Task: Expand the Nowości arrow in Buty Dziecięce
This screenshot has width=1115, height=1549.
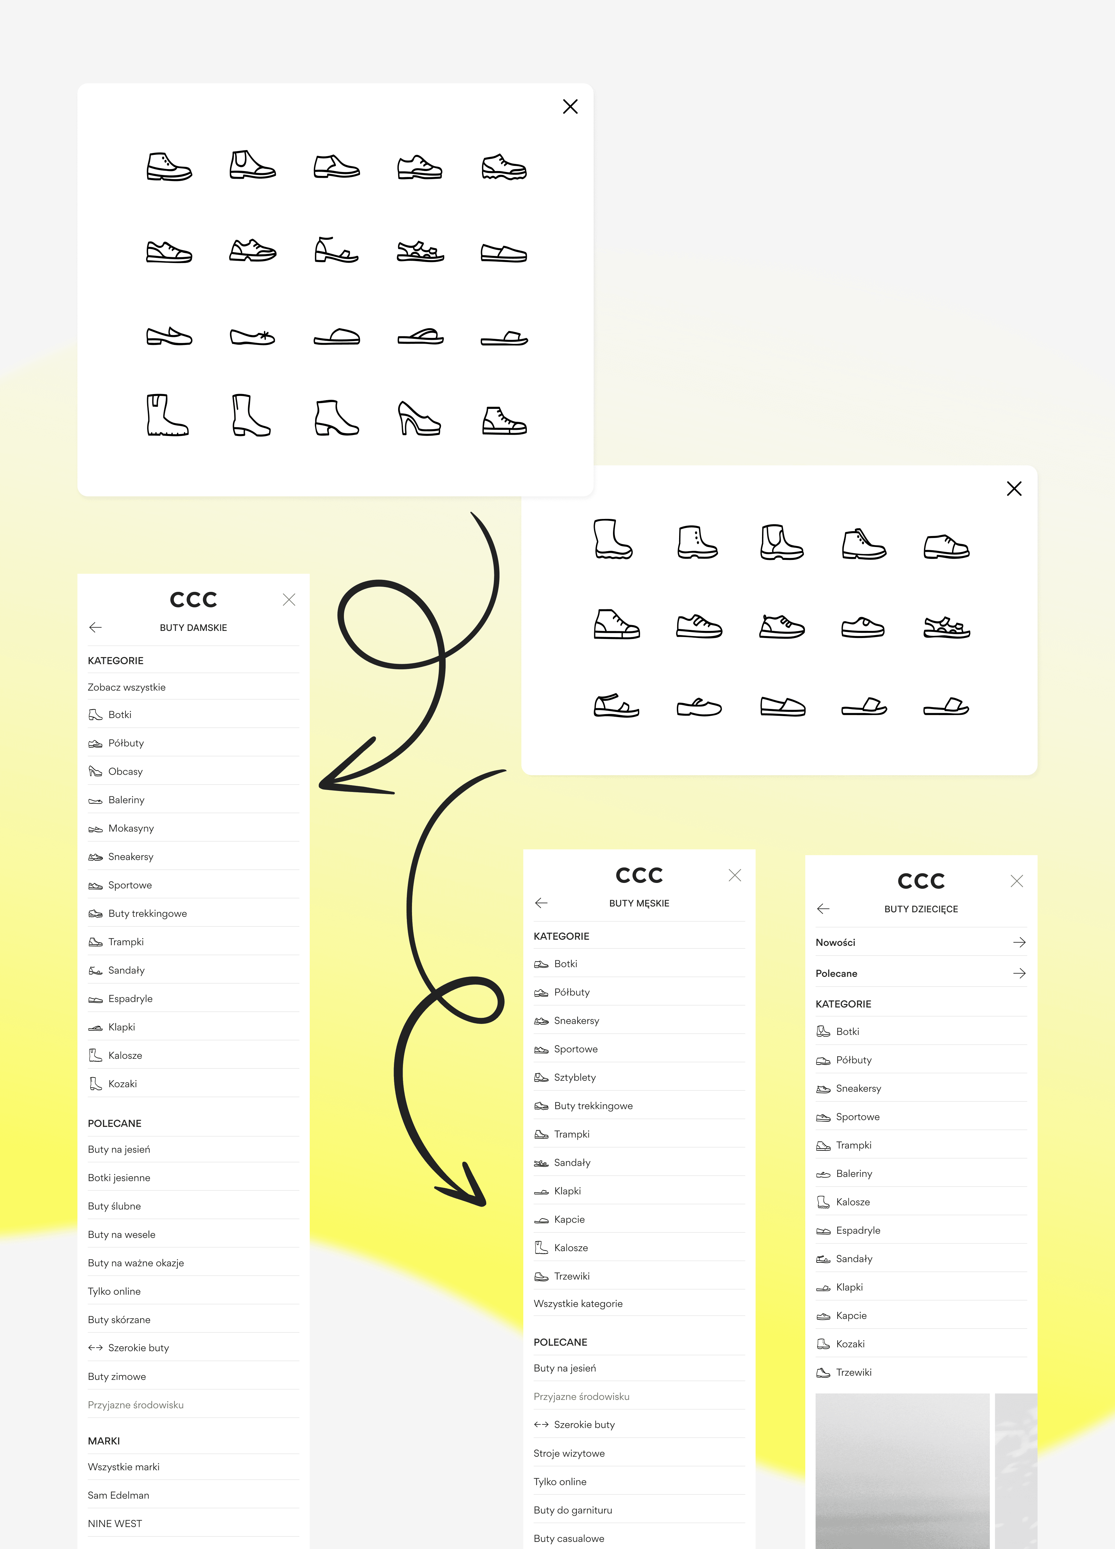Action: (x=1019, y=943)
